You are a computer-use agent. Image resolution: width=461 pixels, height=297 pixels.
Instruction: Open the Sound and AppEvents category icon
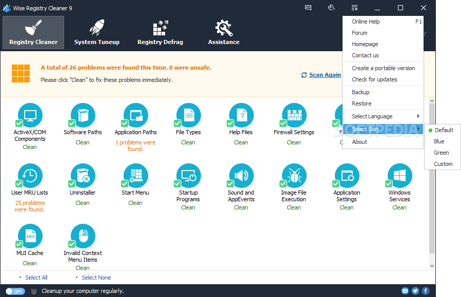click(x=242, y=176)
